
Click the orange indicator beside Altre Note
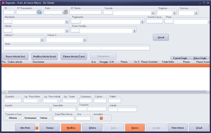click(x=37, y=128)
